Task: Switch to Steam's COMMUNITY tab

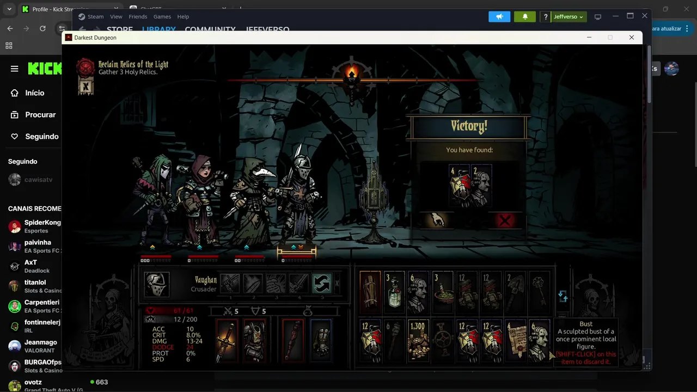Action: click(x=210, y=30)
